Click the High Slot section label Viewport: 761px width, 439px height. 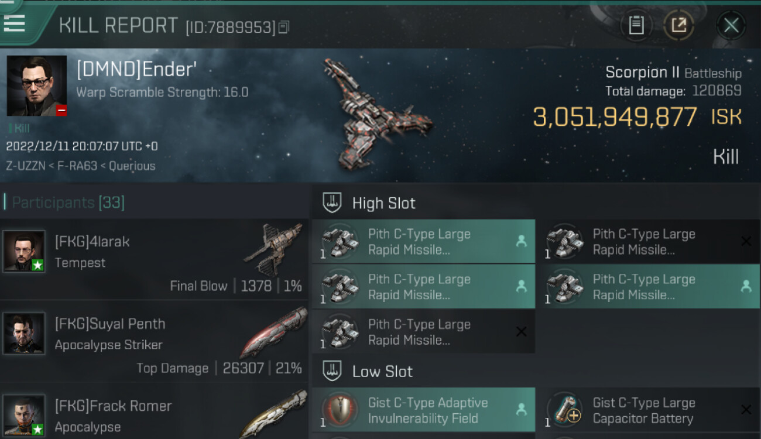pos(383,203)
